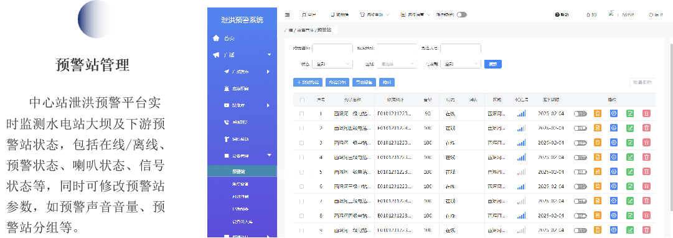Screen dimensions: 673x238
Task: Click the blue search button beside filters
Action: [492, 64]
